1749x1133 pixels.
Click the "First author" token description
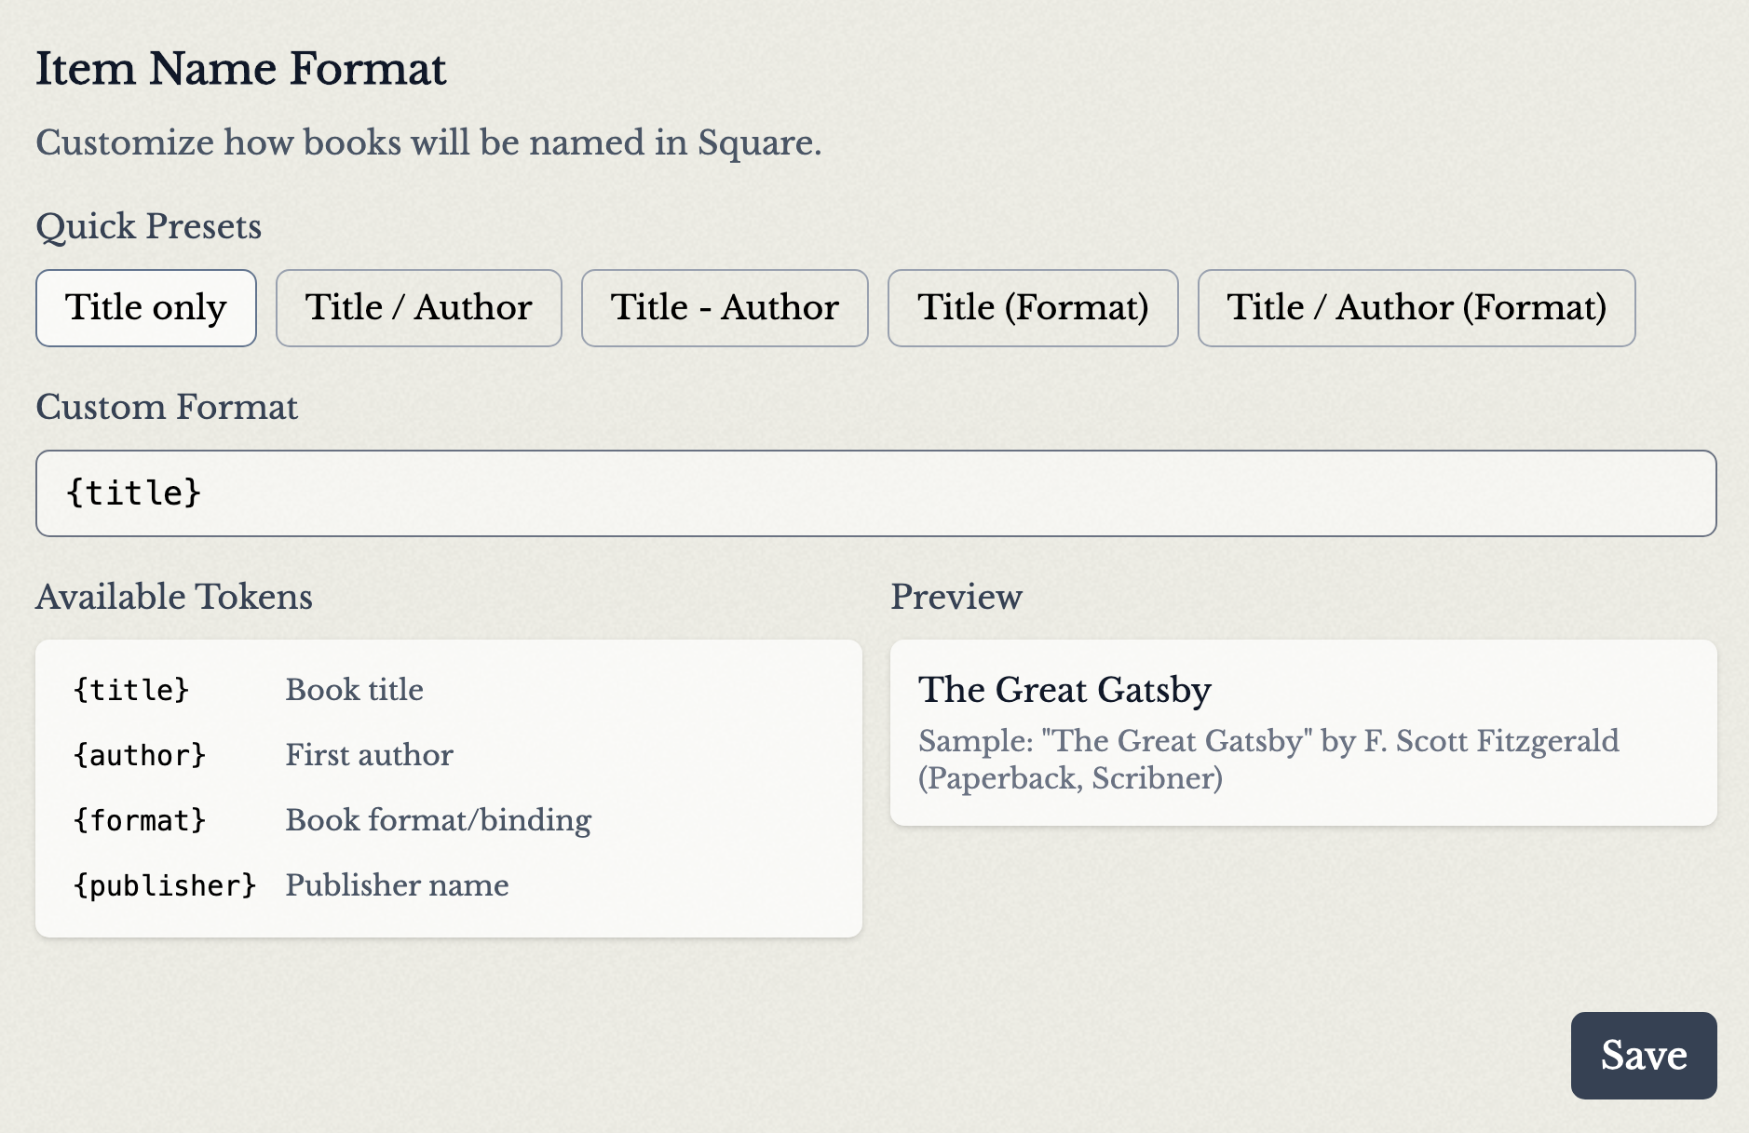point(369,755)
